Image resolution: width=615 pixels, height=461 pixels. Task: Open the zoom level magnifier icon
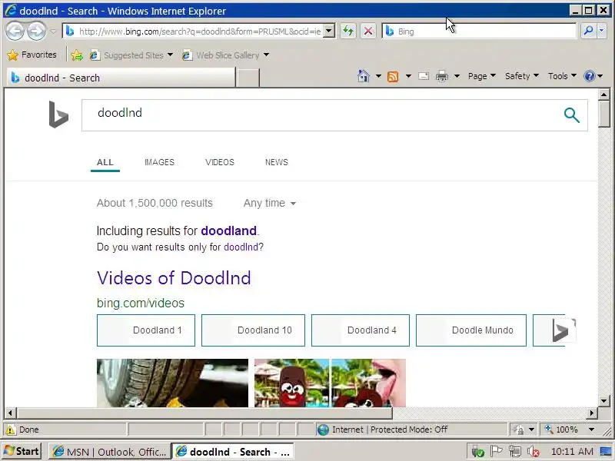[x=548, y=429]
